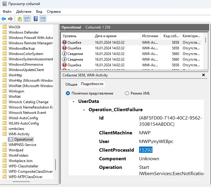Click the Event Viewer title bar icon
This screenshot has height=187, width=211.
pos(4,4)
